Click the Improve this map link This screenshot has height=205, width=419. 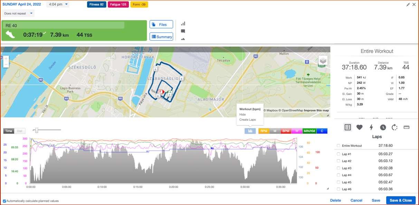tap(316, 111)
